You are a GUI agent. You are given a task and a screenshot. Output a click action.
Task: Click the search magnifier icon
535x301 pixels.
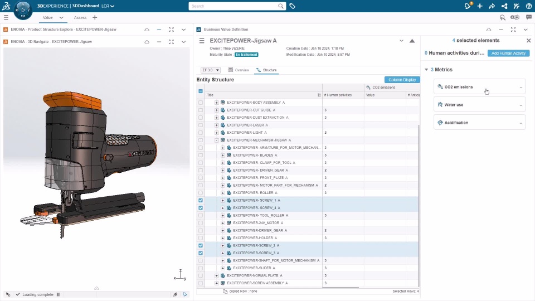pos(280,6)
